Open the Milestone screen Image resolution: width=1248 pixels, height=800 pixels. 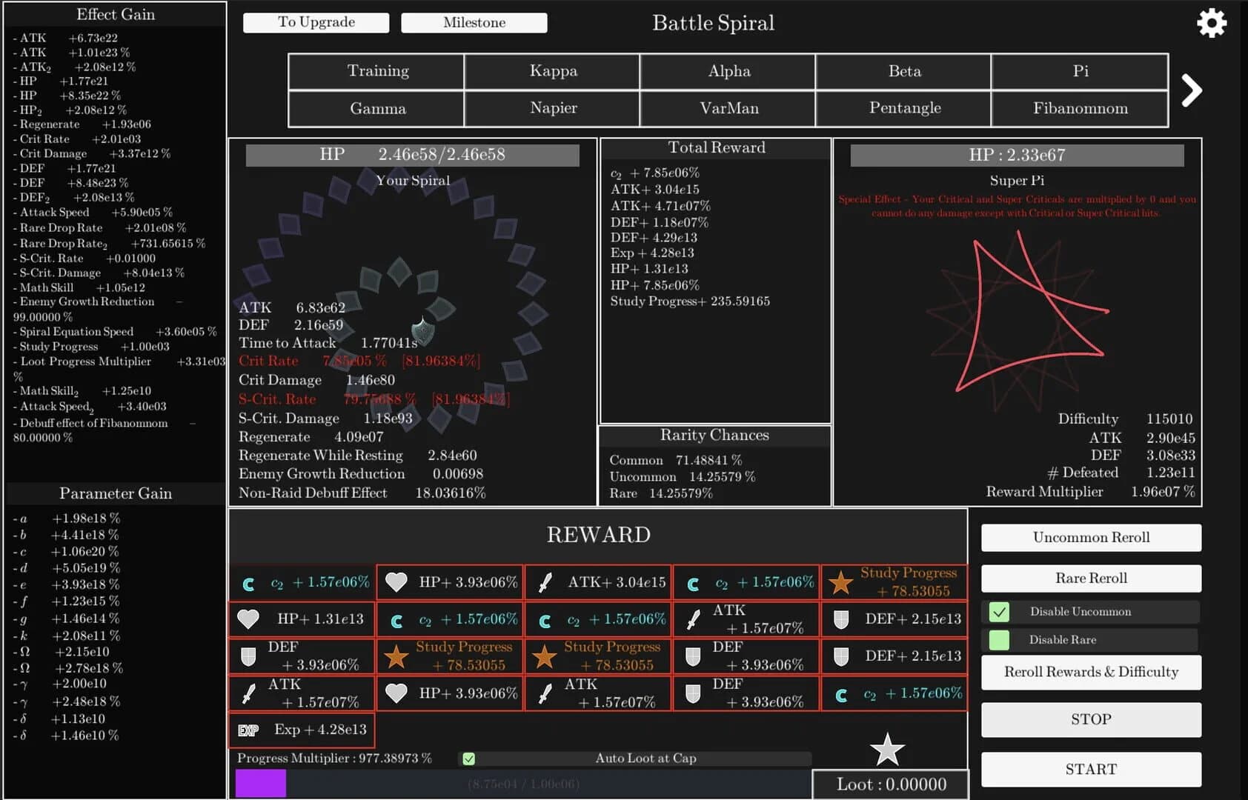(x=474, y=22)
